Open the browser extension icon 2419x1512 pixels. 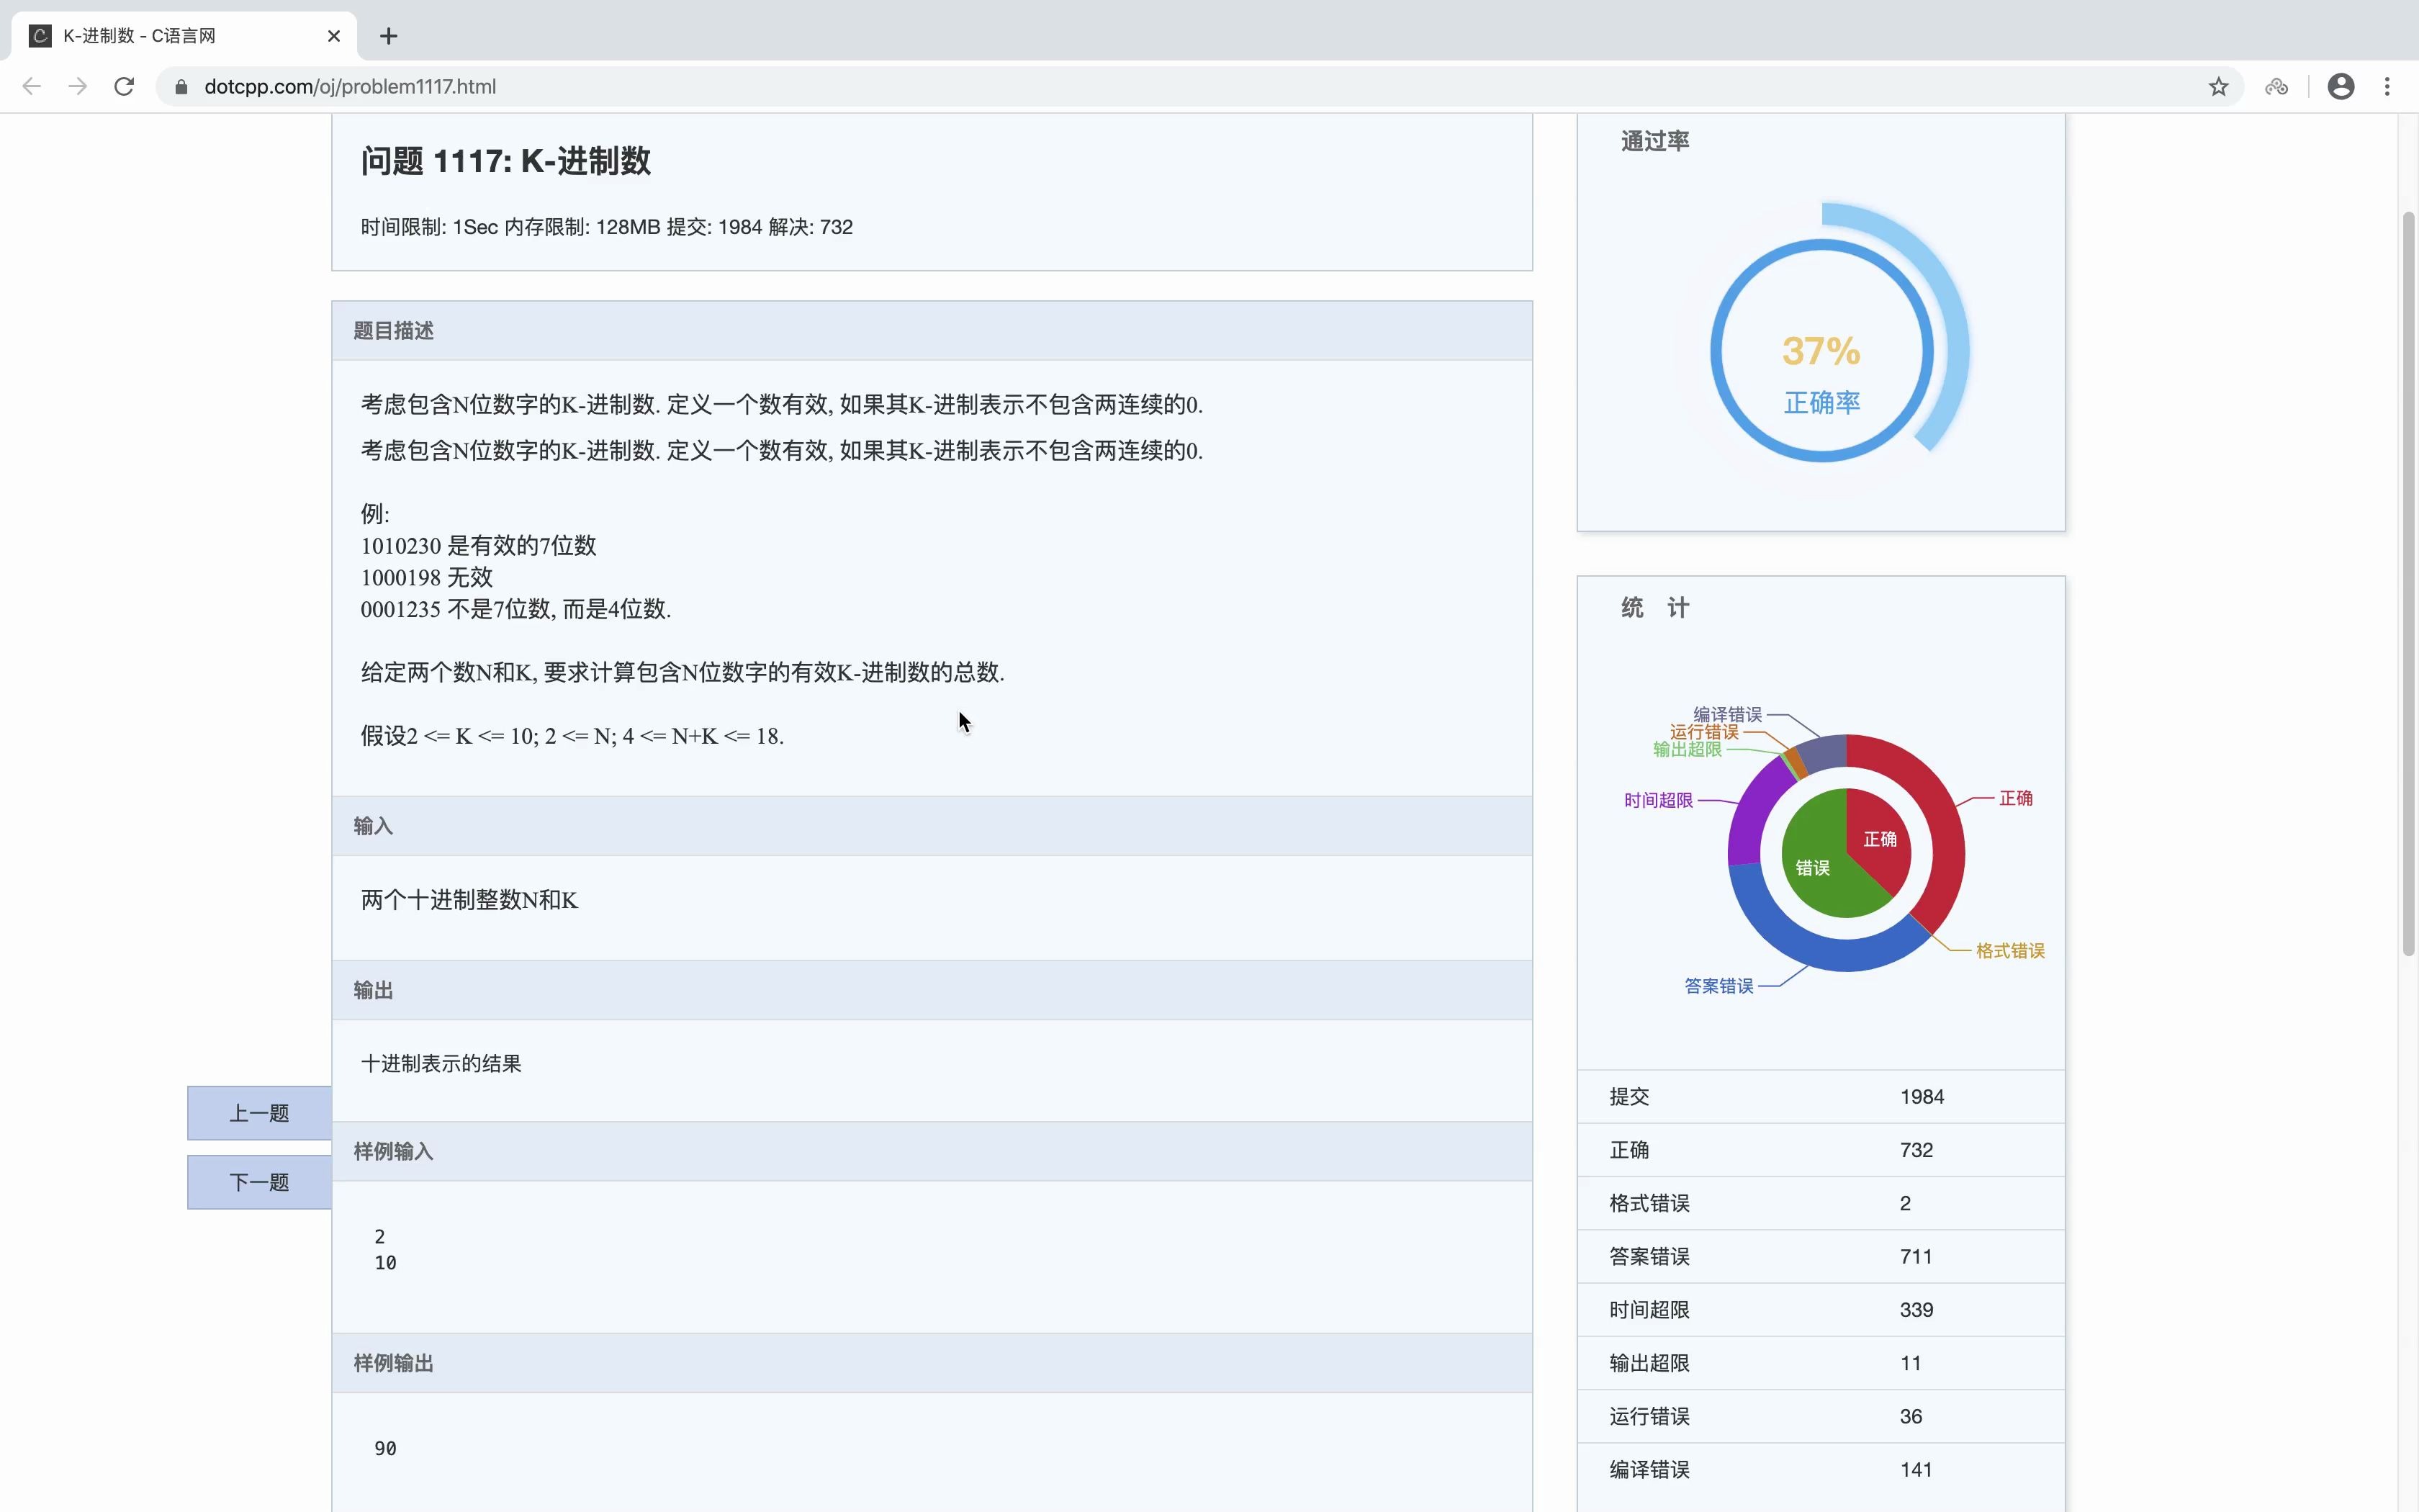pyautogui.click(x=2277, y=87)
